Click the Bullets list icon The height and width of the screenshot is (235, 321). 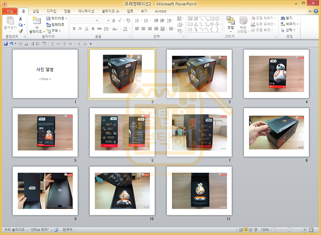point(138,20)
